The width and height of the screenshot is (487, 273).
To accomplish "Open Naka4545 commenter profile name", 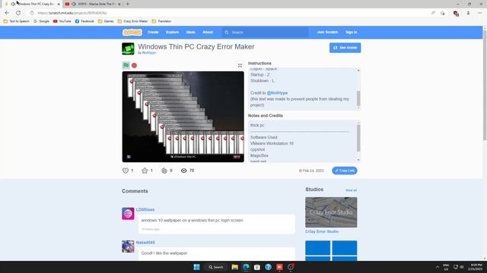I will click(x=145, y=243).
